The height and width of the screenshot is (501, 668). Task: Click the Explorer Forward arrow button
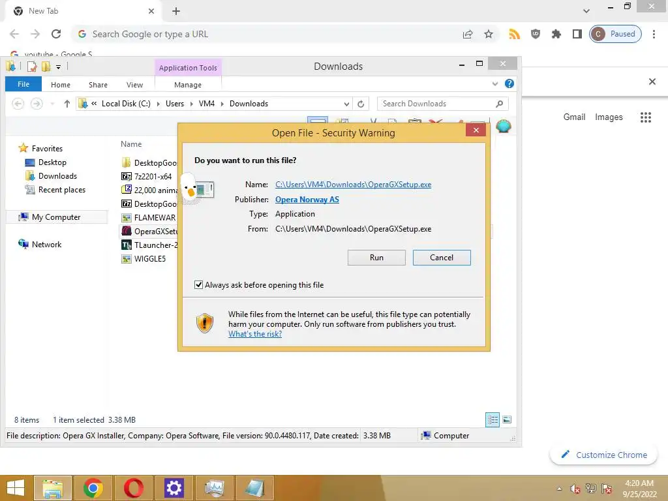(x=37, y=104)
